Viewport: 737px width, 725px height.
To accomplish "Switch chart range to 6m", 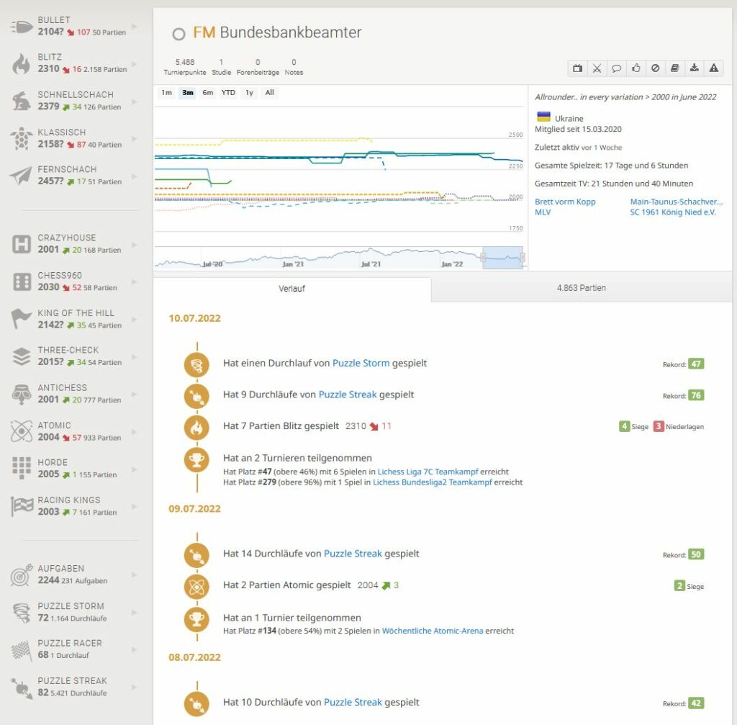I will coord(207,93).
